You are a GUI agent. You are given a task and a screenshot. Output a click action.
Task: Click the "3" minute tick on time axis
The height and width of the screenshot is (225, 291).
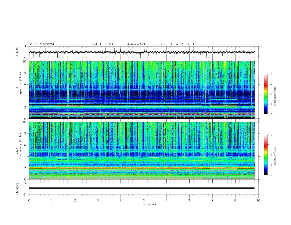[98, 200]
